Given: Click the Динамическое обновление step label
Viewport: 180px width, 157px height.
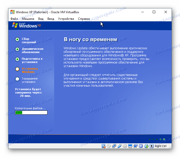Looking at the screenshot, I should click(x=33, y=50).
